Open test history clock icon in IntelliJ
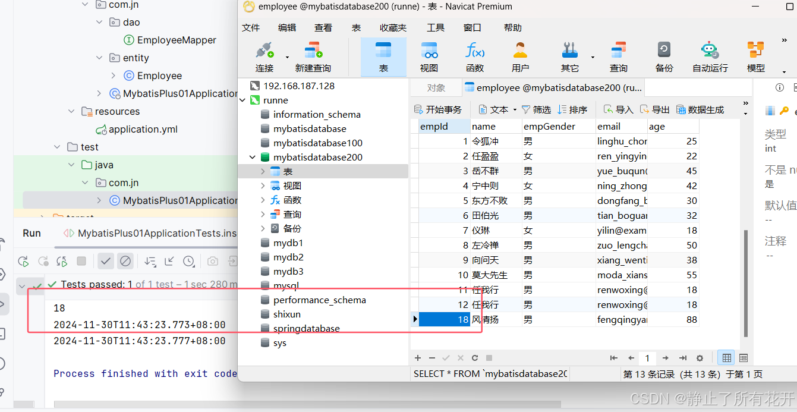797x412 pixels. click(189, 261)
